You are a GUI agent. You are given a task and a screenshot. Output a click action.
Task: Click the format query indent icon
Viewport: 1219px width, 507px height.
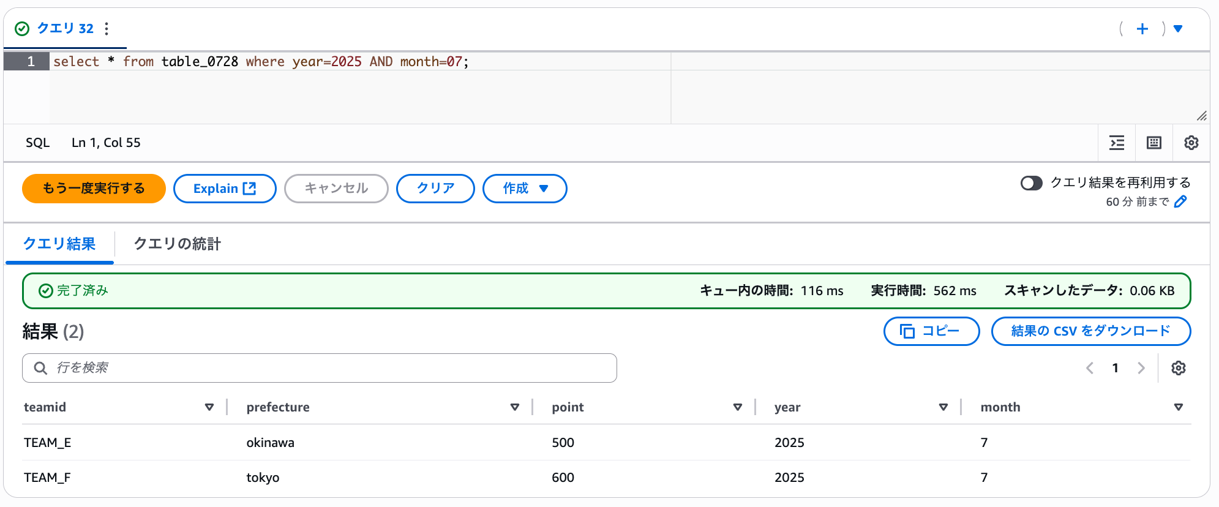point(1117,143)
